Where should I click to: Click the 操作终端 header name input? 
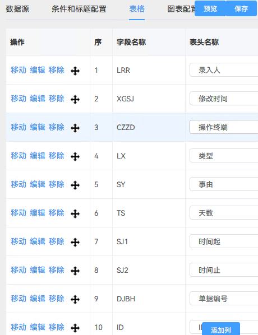[224, 127]
